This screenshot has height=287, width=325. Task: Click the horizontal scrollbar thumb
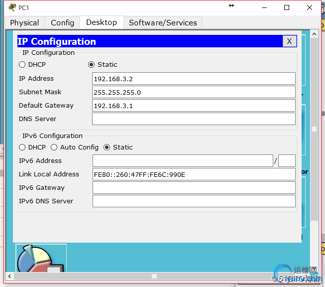[x=154, y=276]
